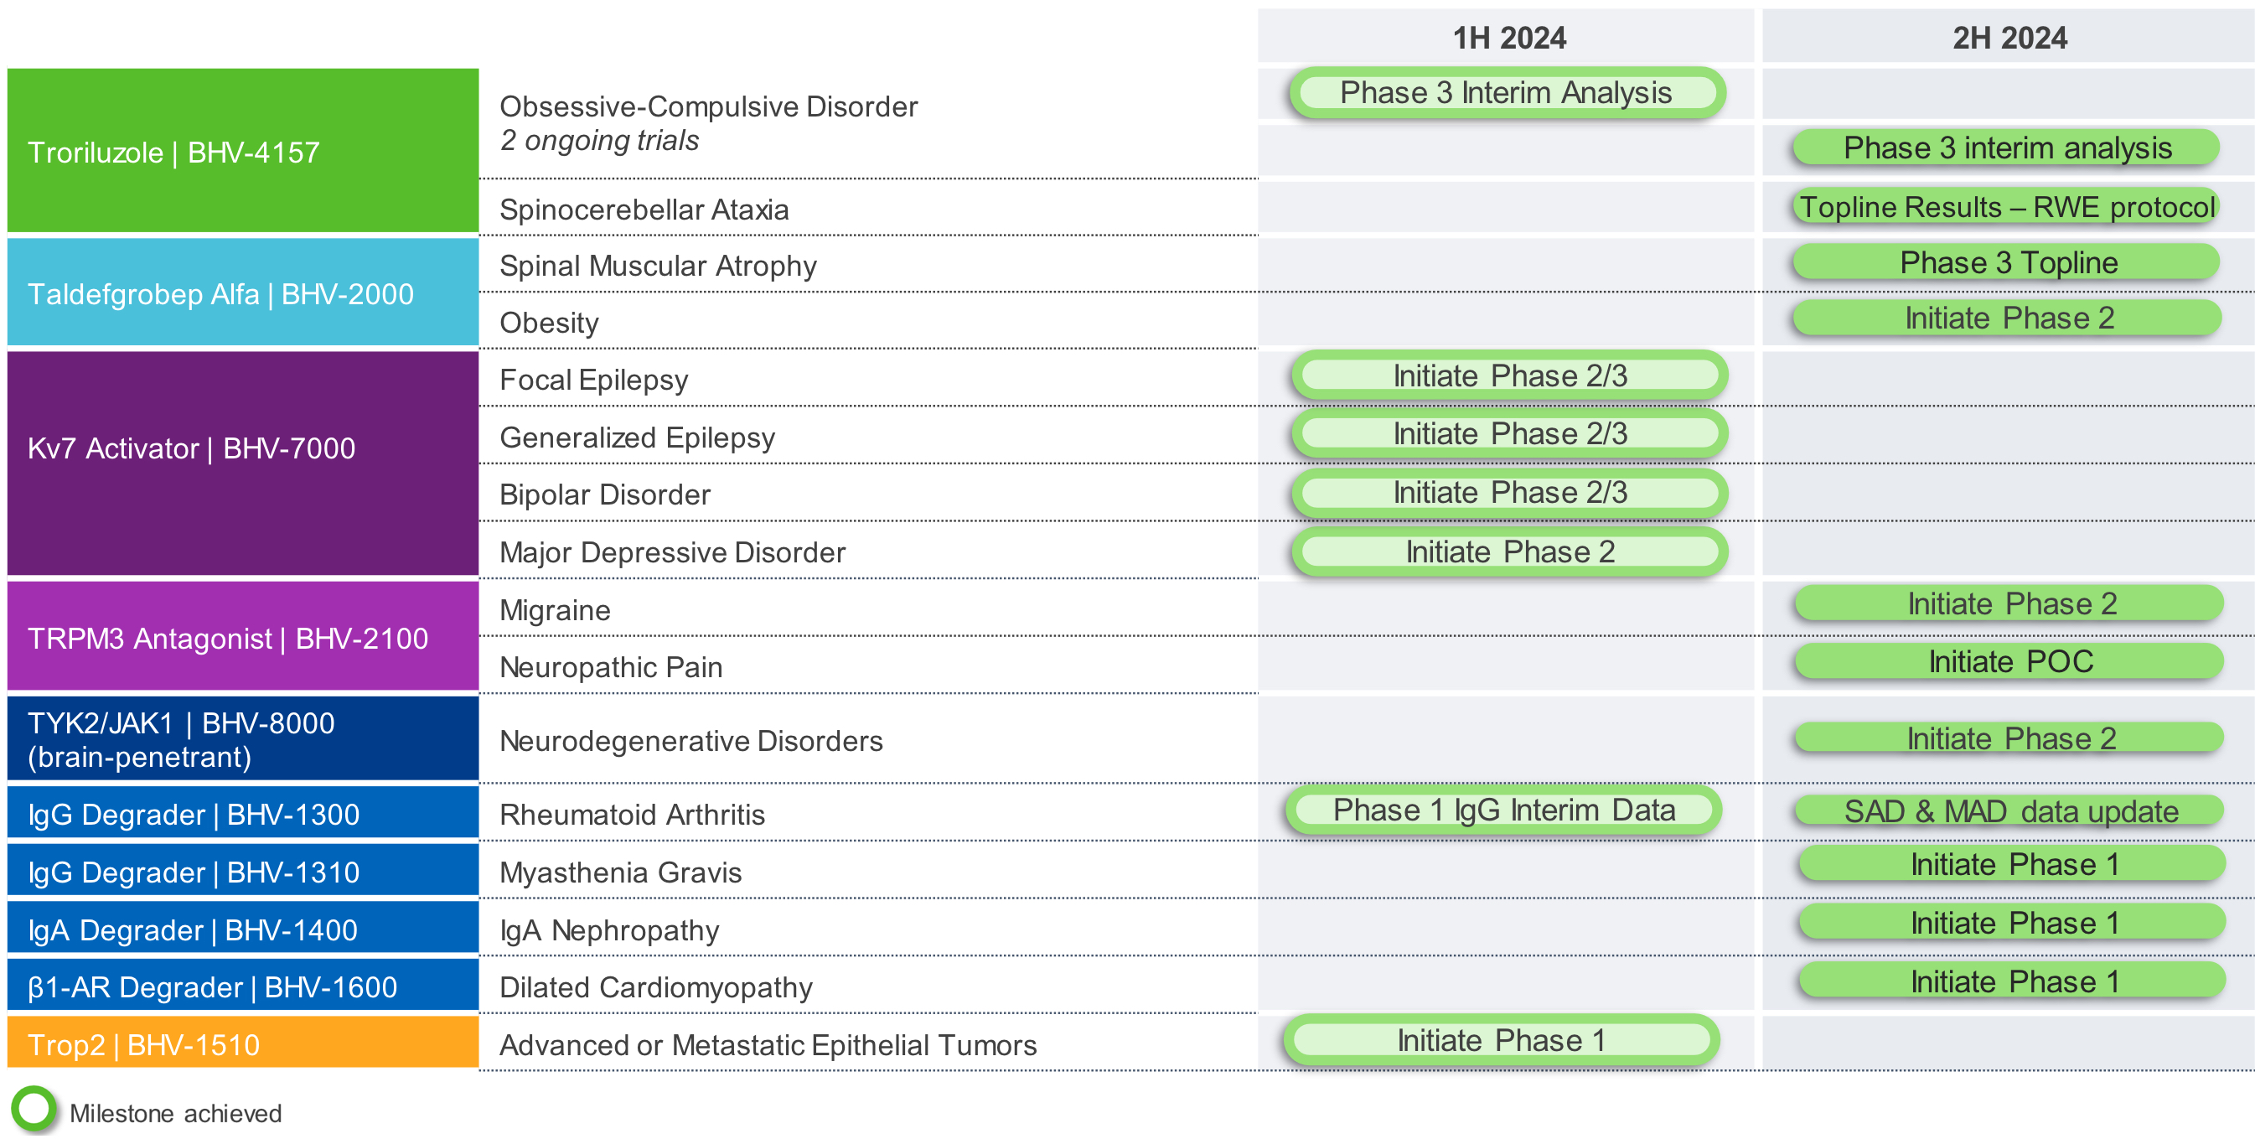Select the green Troriluzole BHV-4157 block

pyautogui.click(x=242, y=152)
